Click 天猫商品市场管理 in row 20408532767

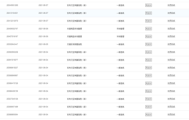pyautogui.click(x=74, y=29)
